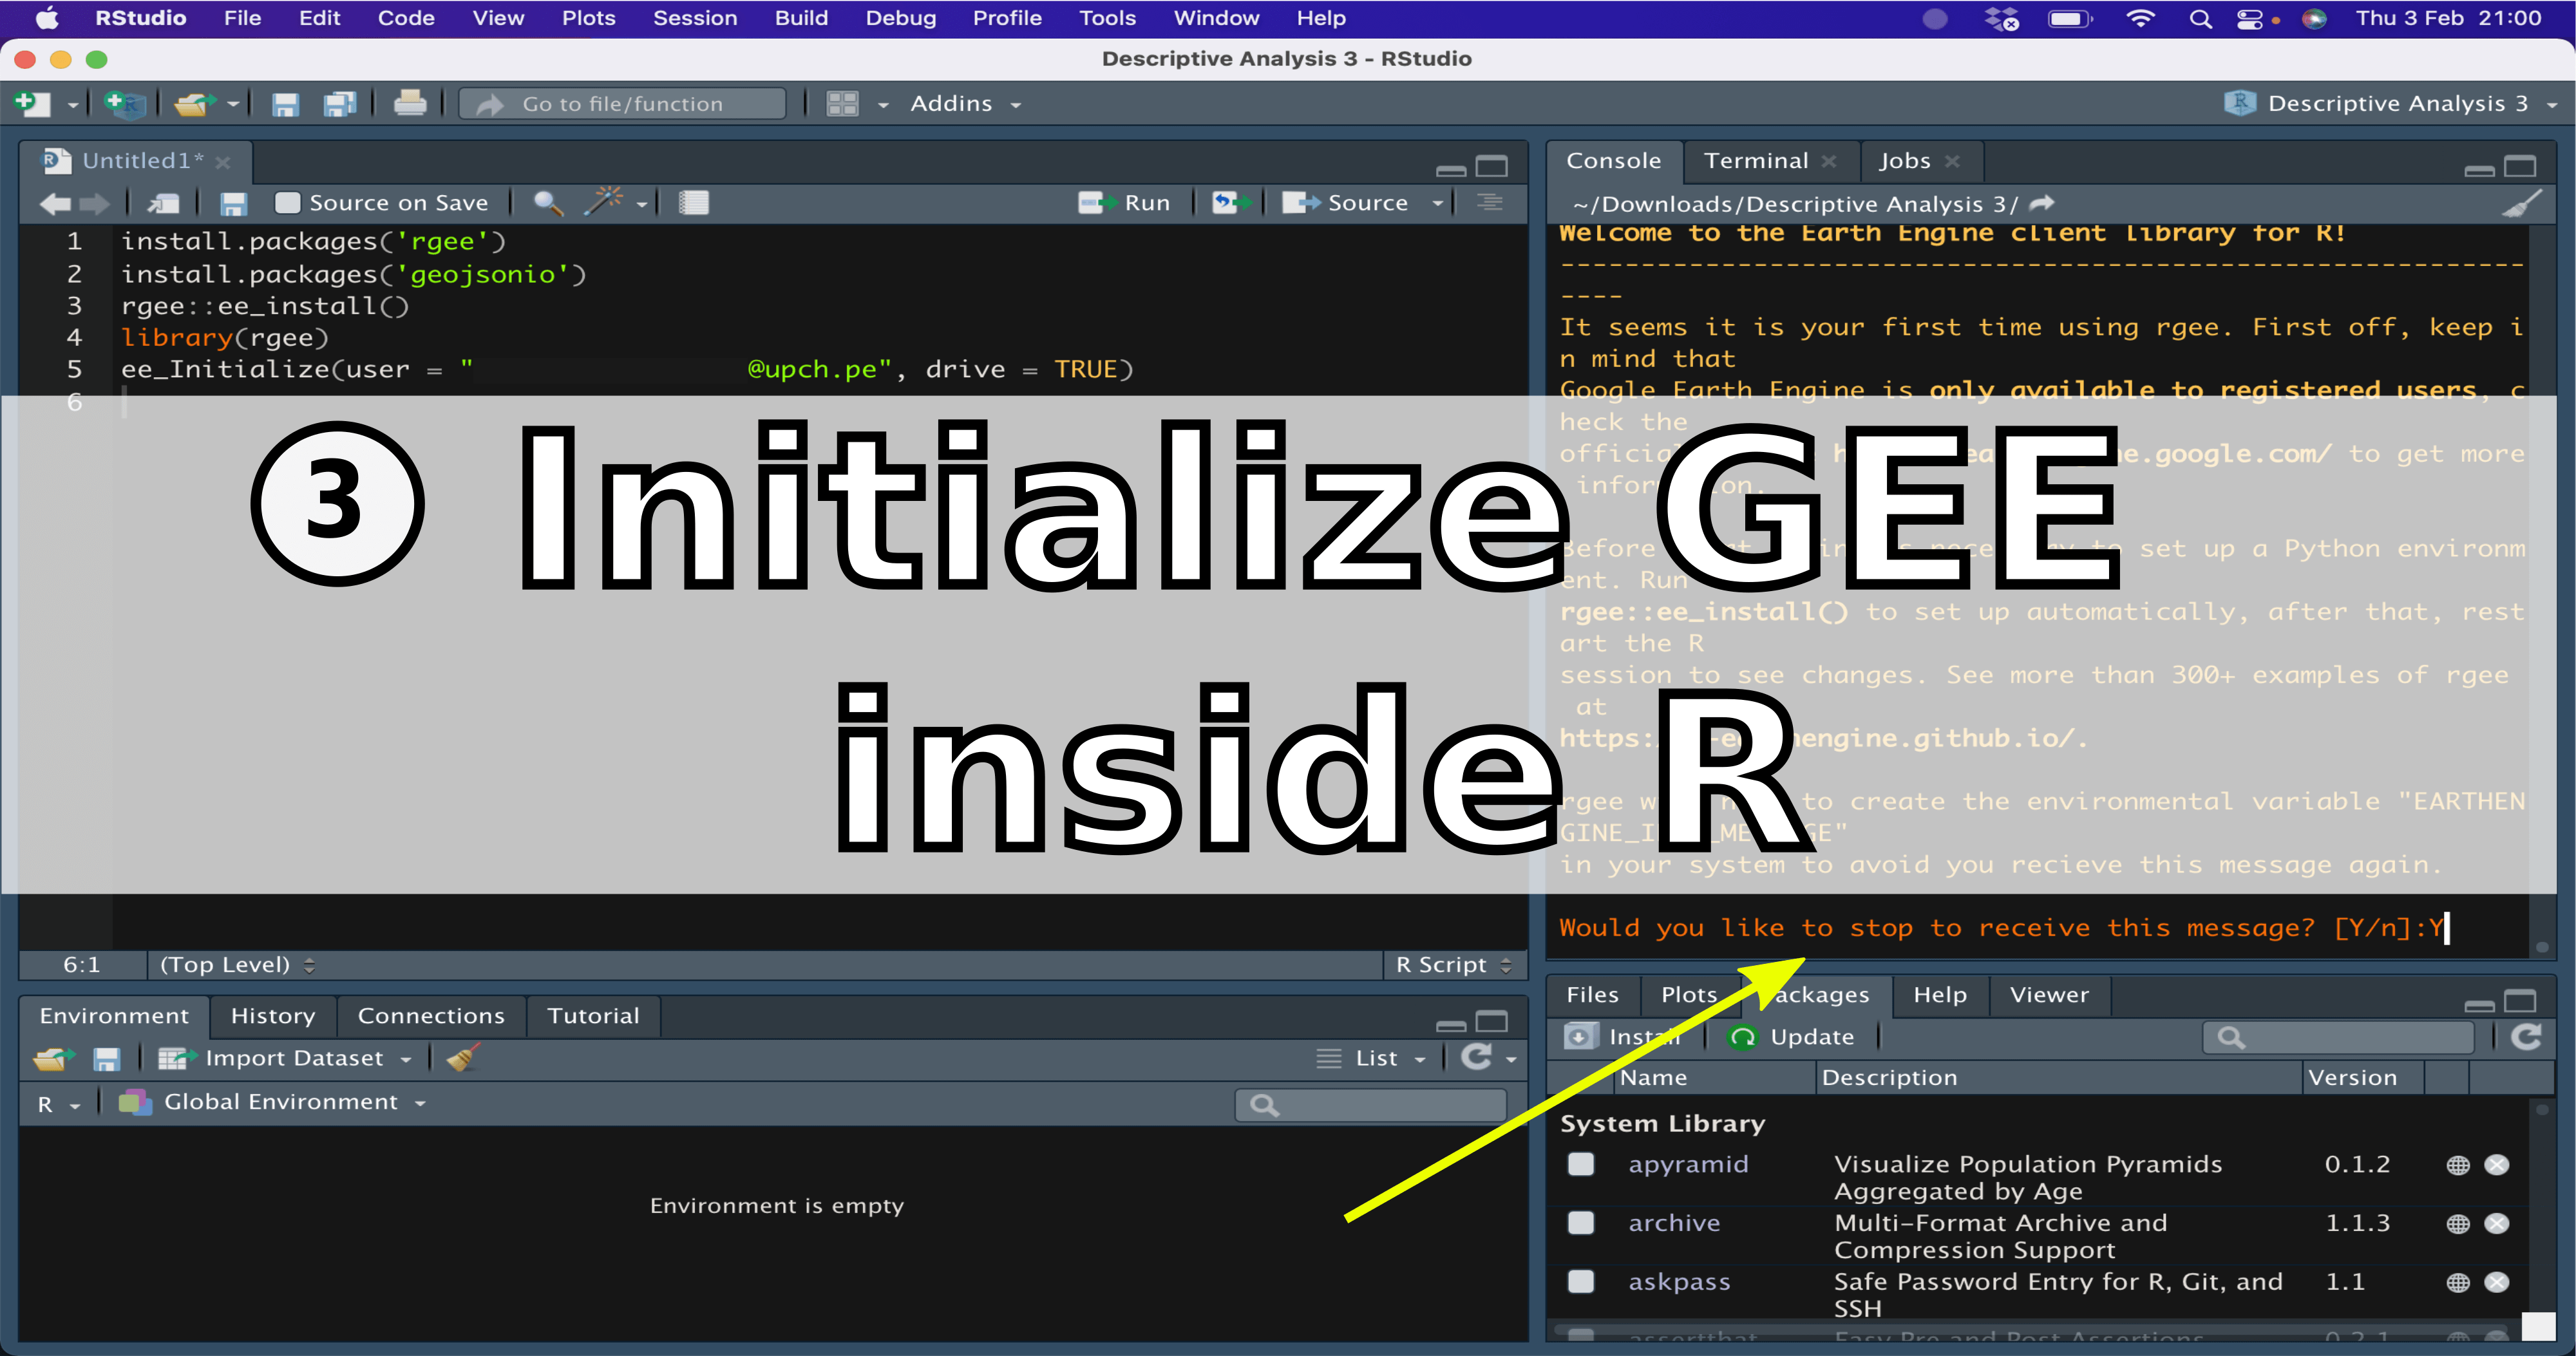This screenshot has height=1356, width=2576.
Task: Open the Connections tab
Action: [x=431, y=1016]
